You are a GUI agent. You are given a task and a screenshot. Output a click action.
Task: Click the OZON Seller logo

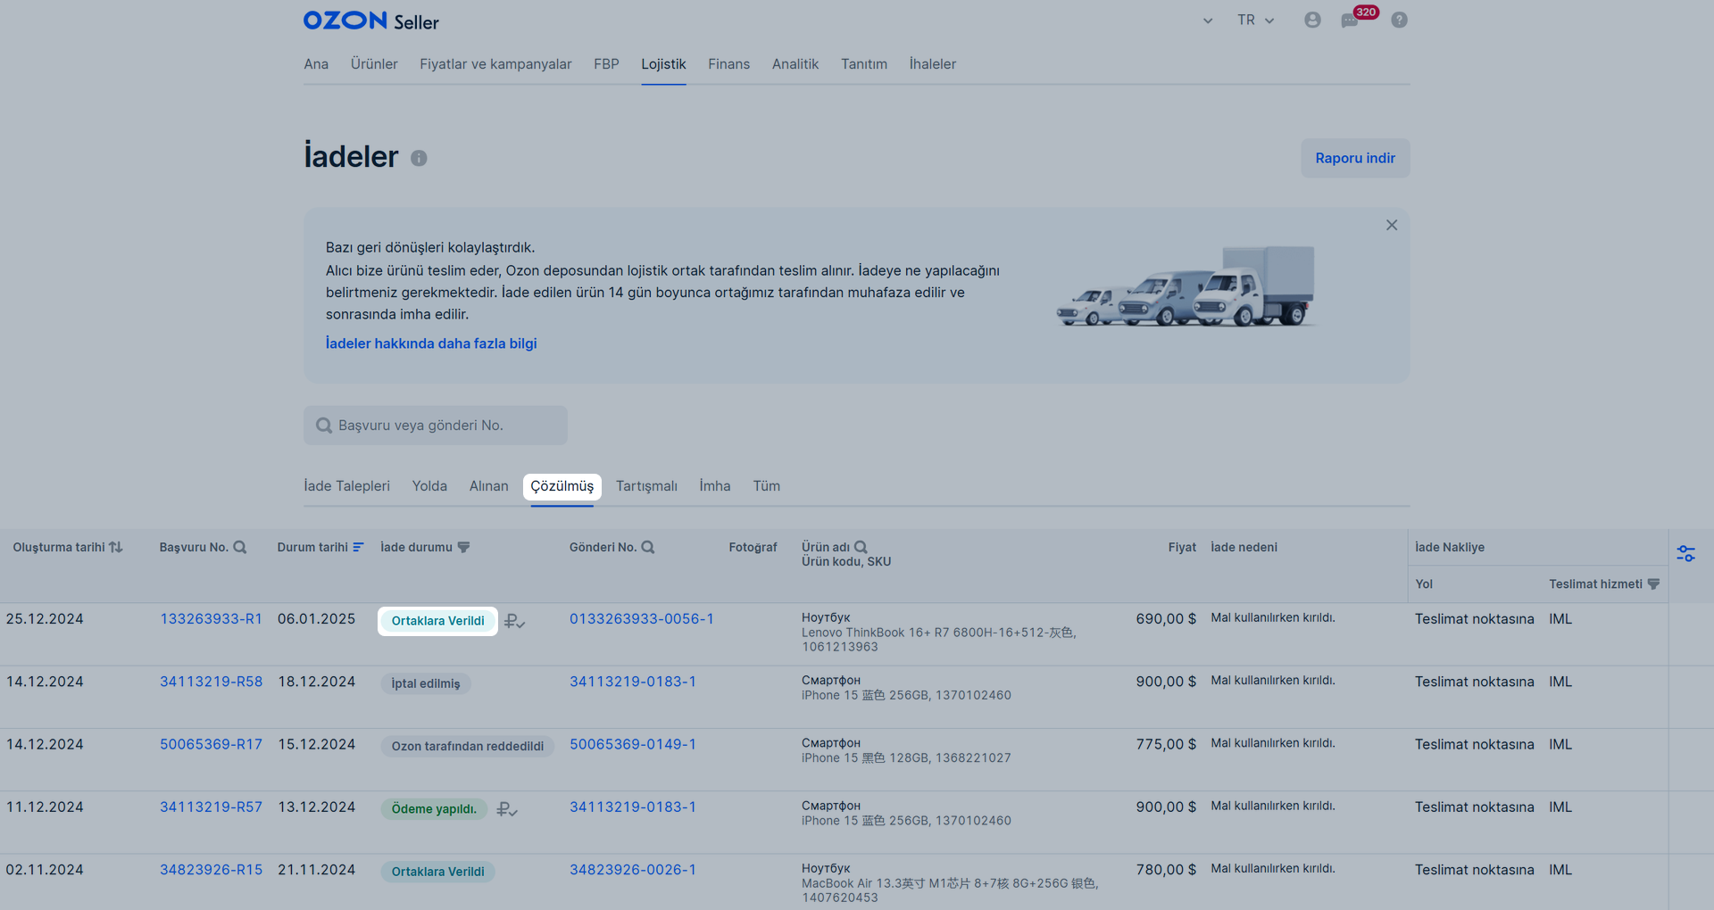click(x=370, y=21)
